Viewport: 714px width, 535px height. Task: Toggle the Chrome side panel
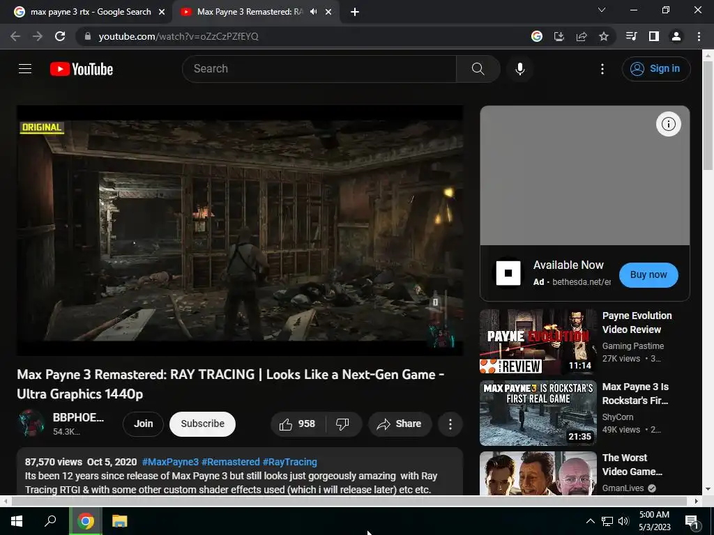(654, 36)
